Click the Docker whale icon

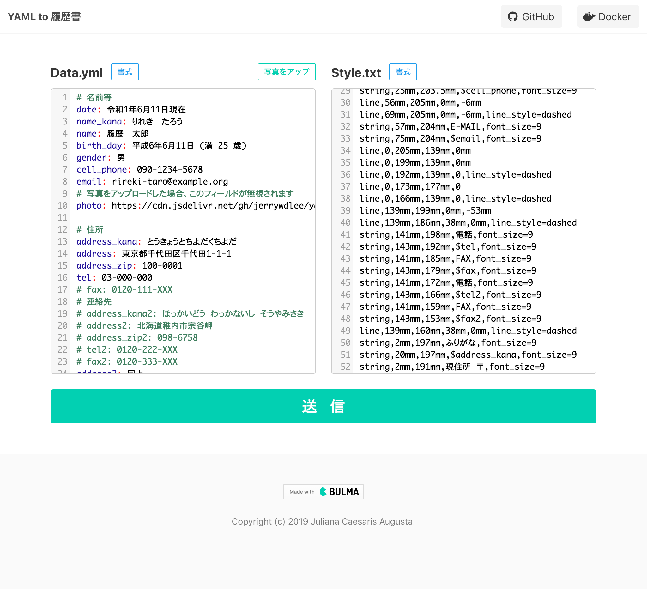coord(590,16)
